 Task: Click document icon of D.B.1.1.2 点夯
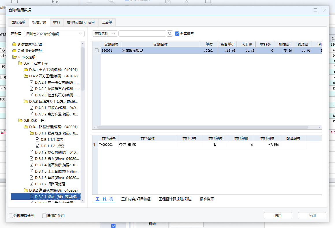click(37, 146)
